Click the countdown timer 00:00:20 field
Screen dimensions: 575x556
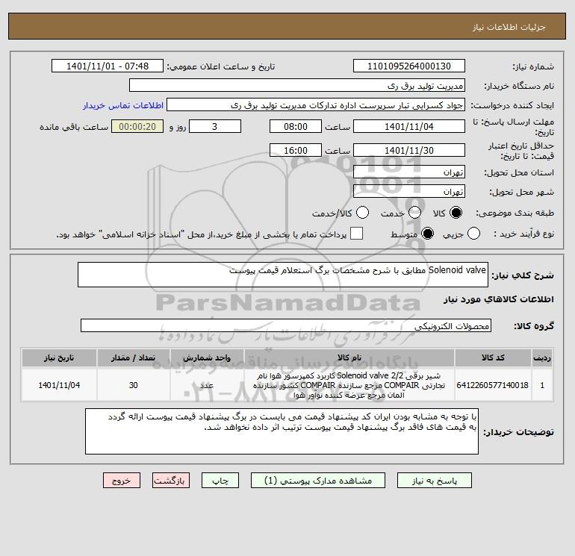(137, 126)
